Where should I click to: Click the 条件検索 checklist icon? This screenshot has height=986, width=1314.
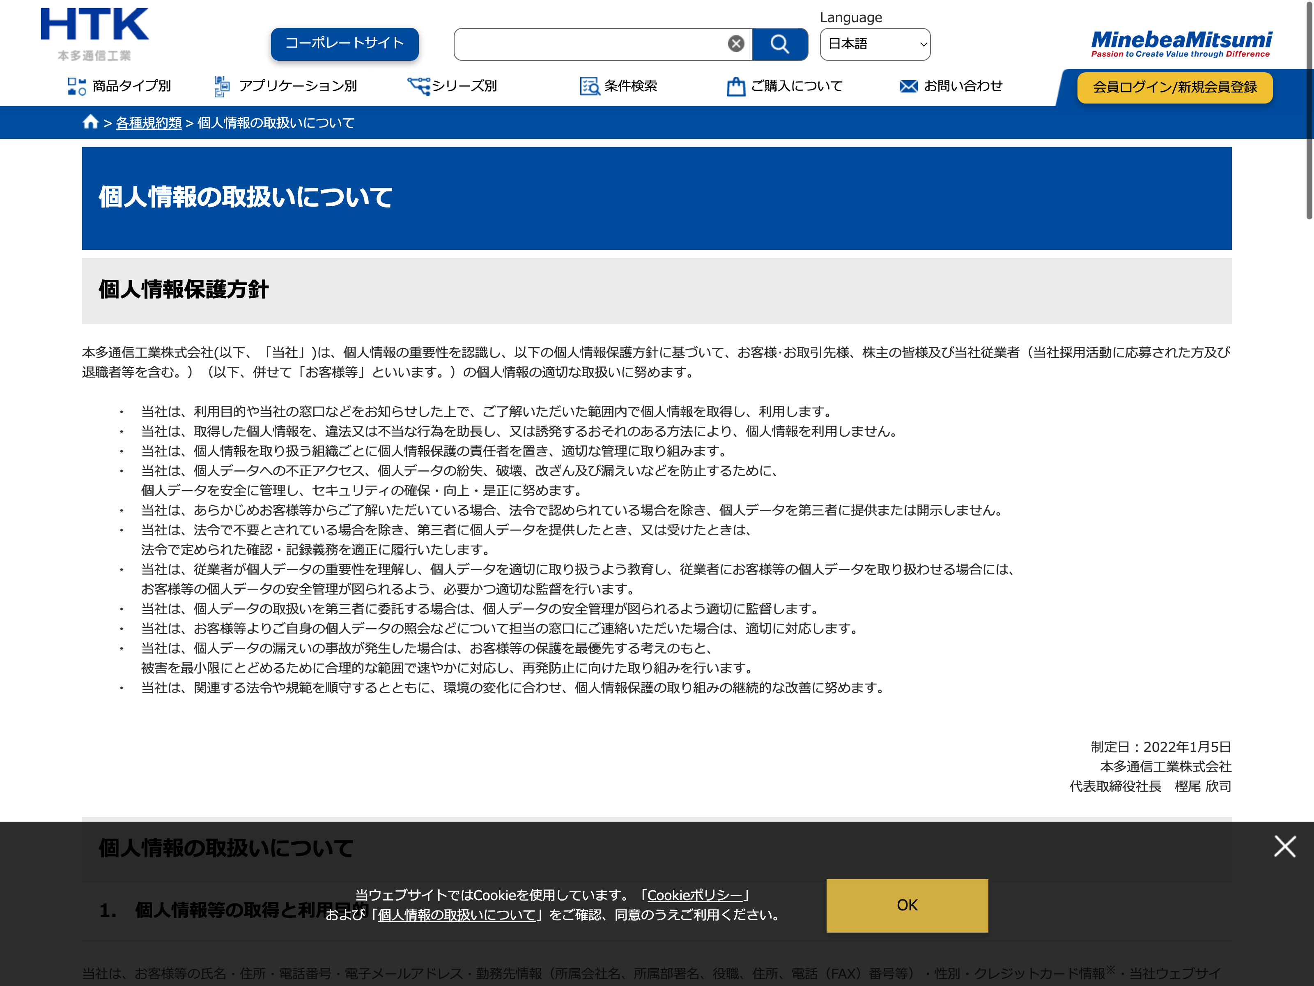[589, 86]
